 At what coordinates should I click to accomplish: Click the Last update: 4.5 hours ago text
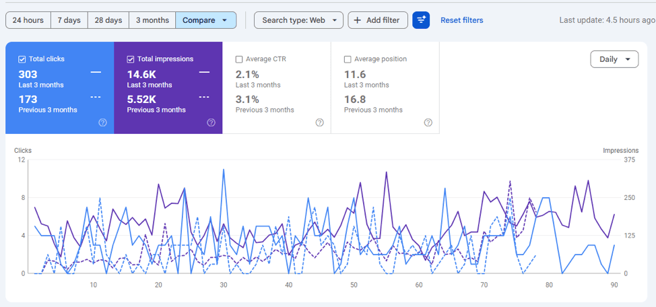[x=608, y=20]
